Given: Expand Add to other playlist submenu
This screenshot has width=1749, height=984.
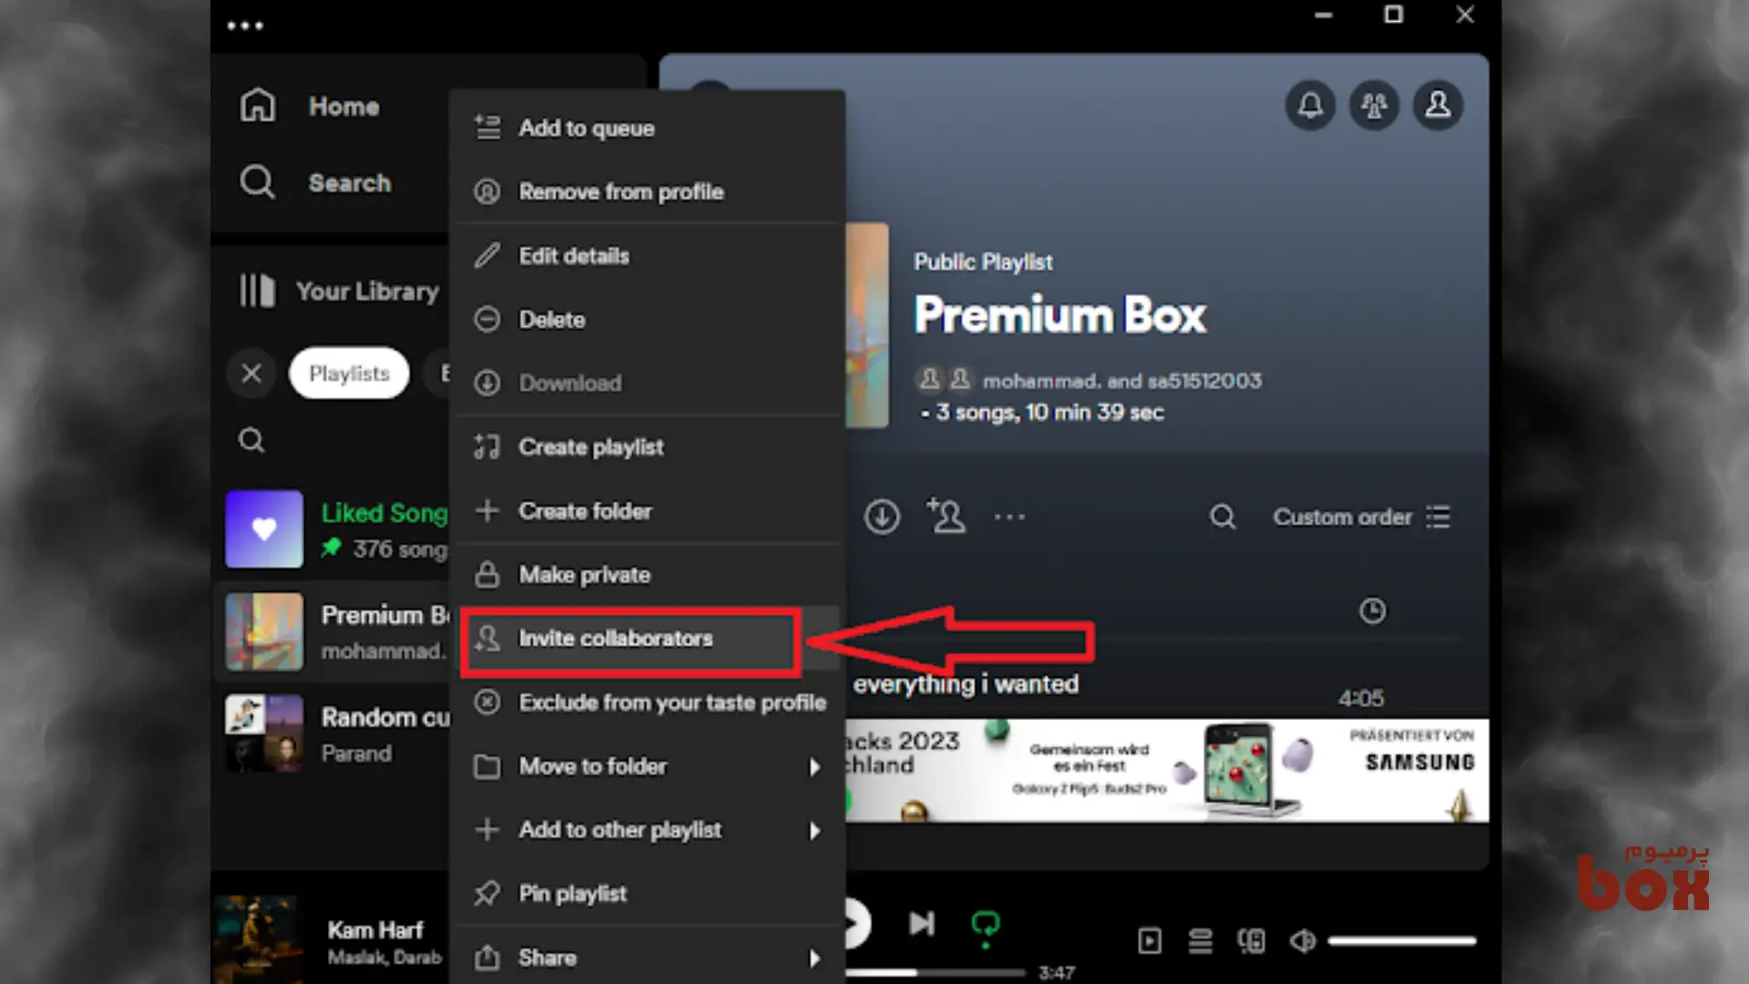Looking at the screenshot, I should (x=649, y=830).
